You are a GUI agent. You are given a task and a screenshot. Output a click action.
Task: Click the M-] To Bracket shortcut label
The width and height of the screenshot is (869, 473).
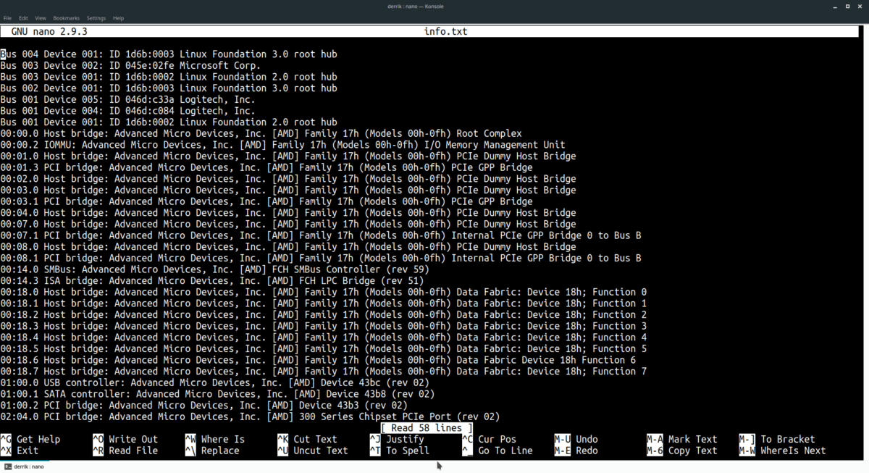tap(777, 439)
